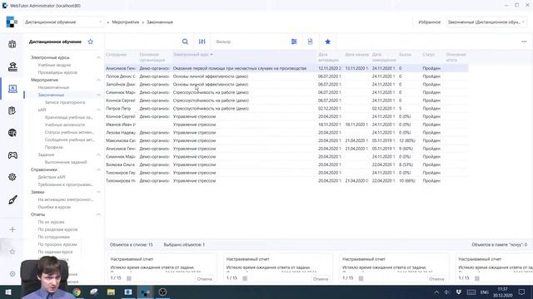Open Записи прокторинга tree item
Screen dimensions: 533x299
[65, 102]
